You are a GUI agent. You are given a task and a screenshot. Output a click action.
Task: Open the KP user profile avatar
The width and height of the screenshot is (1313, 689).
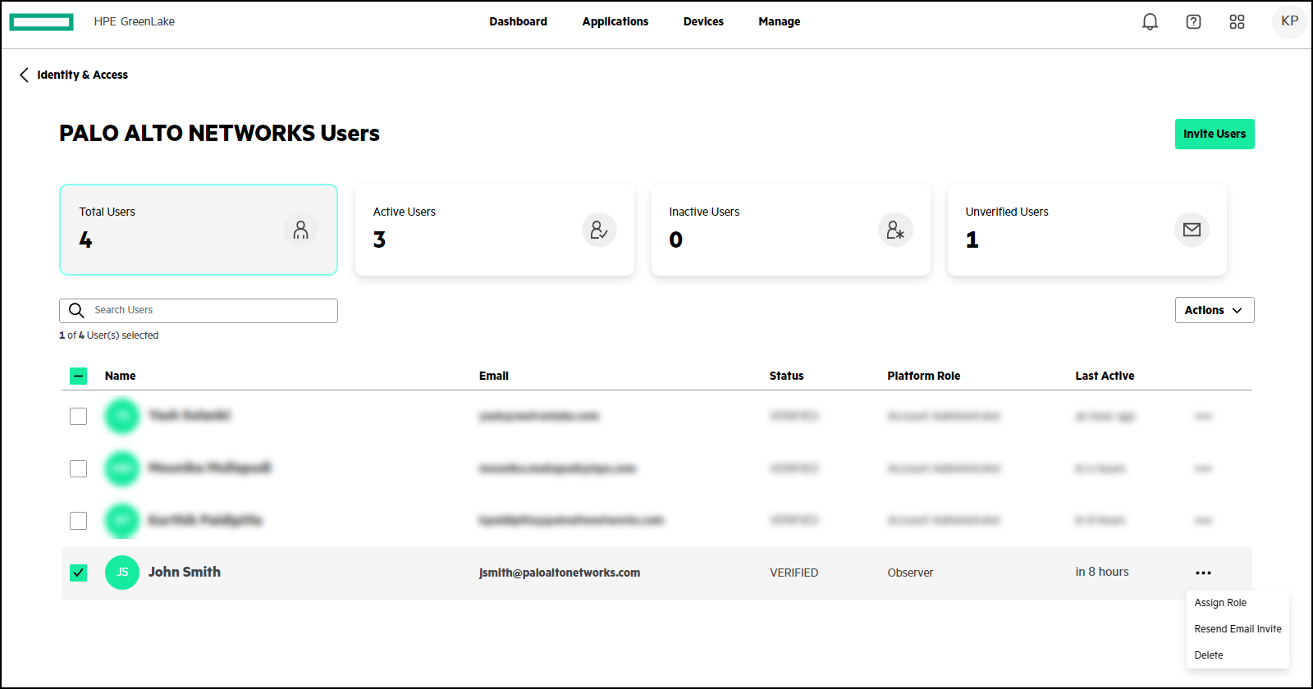coord(1288,22)
